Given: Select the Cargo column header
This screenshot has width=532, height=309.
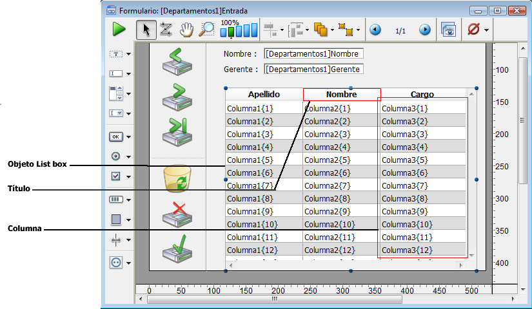Looking at the screenshot, I should click(422, 95).
